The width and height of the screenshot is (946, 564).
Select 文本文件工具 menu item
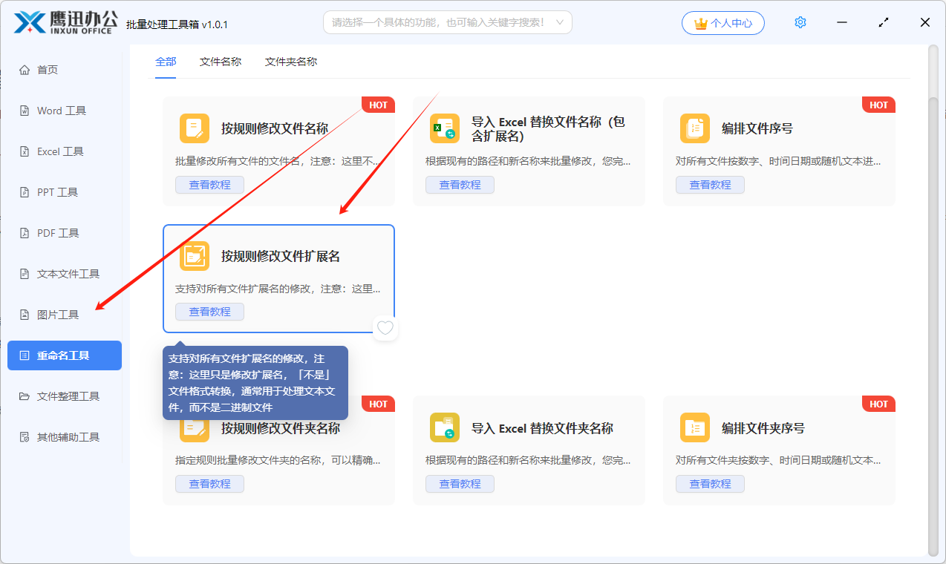(x=65, y=274)
